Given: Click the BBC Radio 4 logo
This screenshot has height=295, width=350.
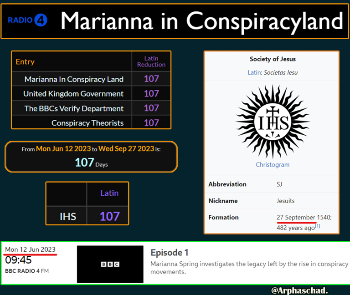Looking at the screenshot, I should coord(27,20).
